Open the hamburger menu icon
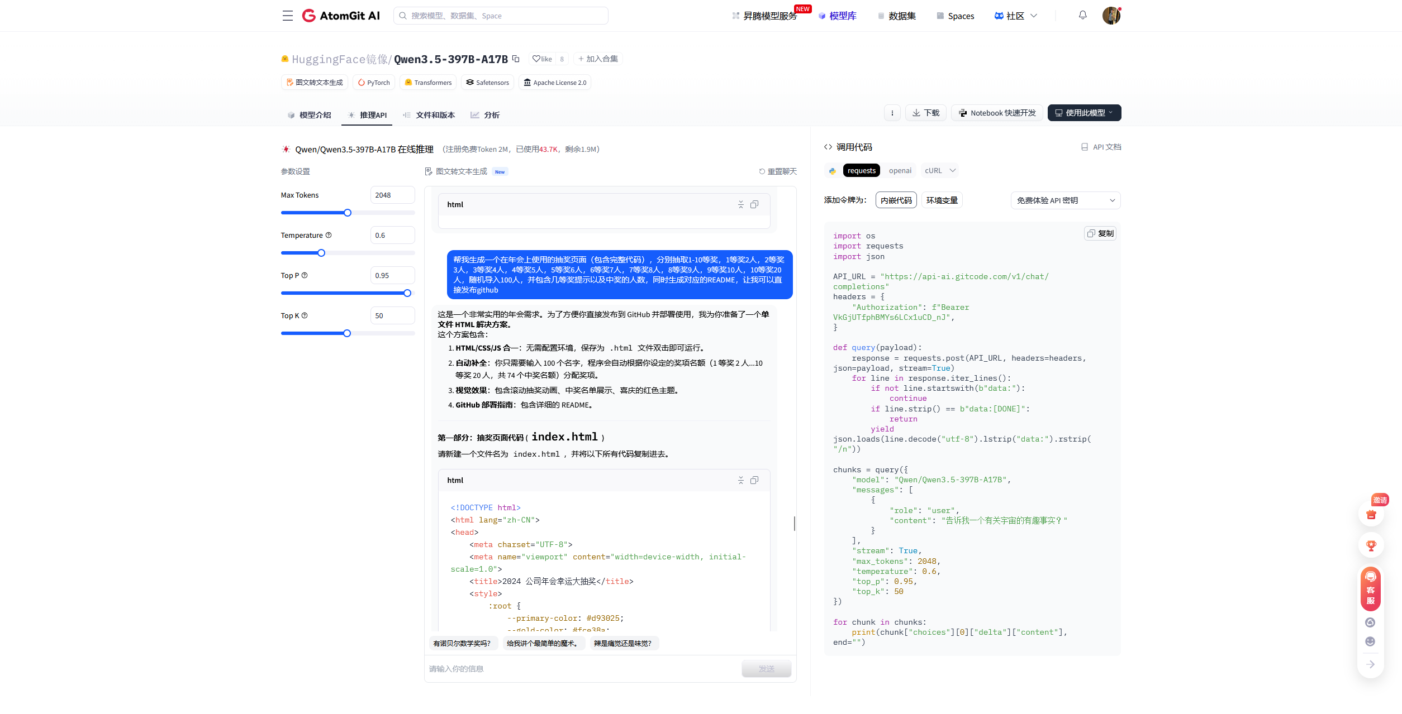Screen dimensions: 1402x714 tap(287, 16)
